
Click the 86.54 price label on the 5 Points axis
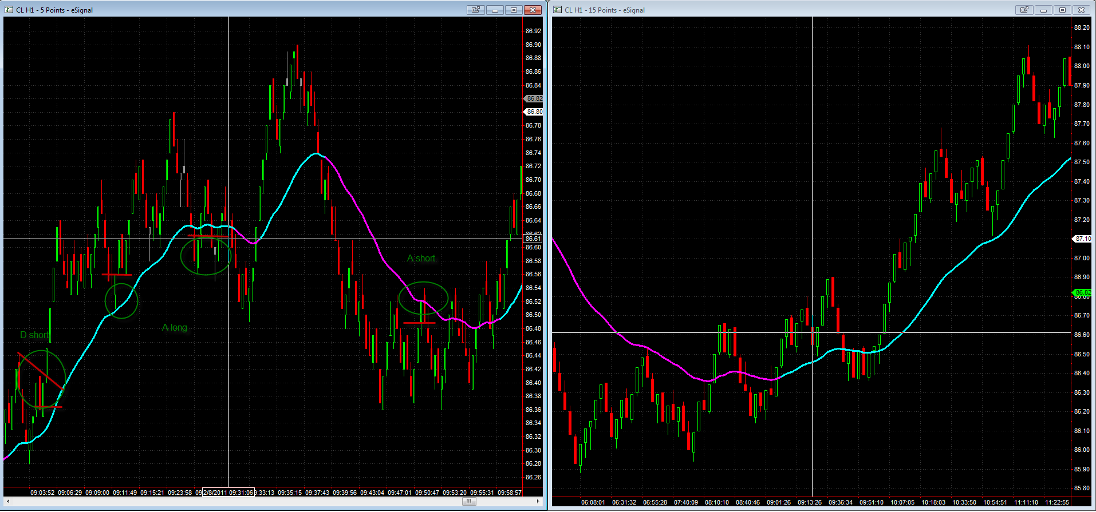[x=533, y=288]
